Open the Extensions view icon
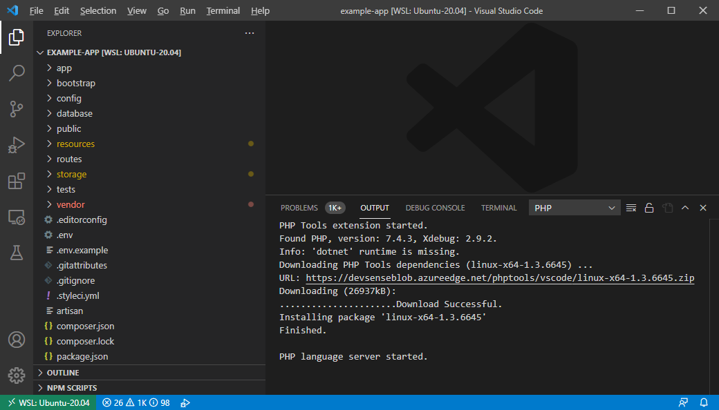 coord(17,182)
